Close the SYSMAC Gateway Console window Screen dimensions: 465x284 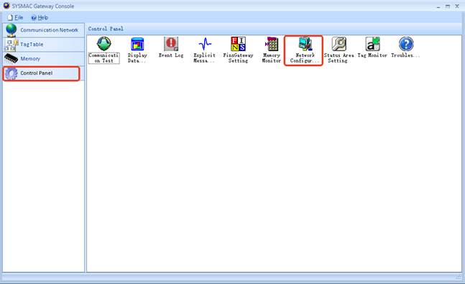pos(457,6)
